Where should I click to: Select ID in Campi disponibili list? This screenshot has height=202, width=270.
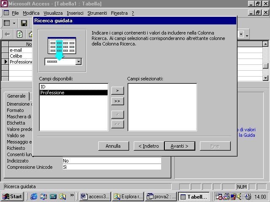click(x=73, y=87)
